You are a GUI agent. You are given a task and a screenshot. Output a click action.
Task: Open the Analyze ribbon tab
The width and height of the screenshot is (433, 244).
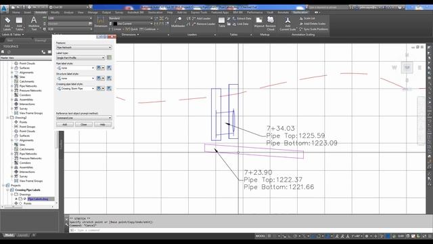68,12
